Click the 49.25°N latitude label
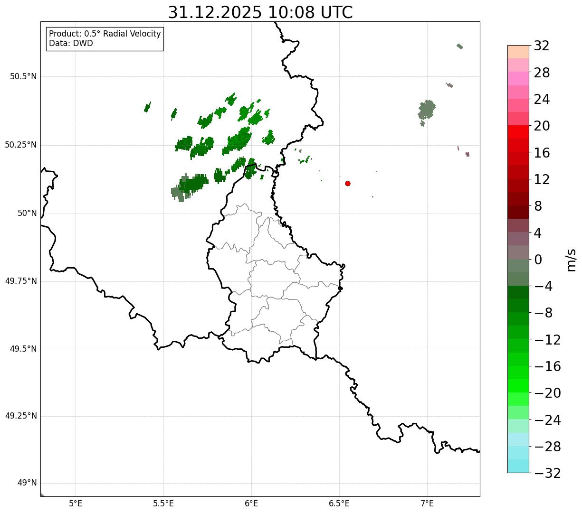 click(x=21, y=416)
